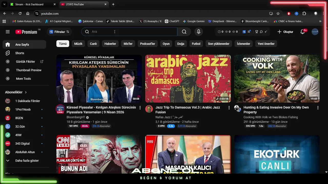This screenshot has height=184, width=328.
Task: Click the vidIQ list icon in toolbar
Action: pos(249,32)
